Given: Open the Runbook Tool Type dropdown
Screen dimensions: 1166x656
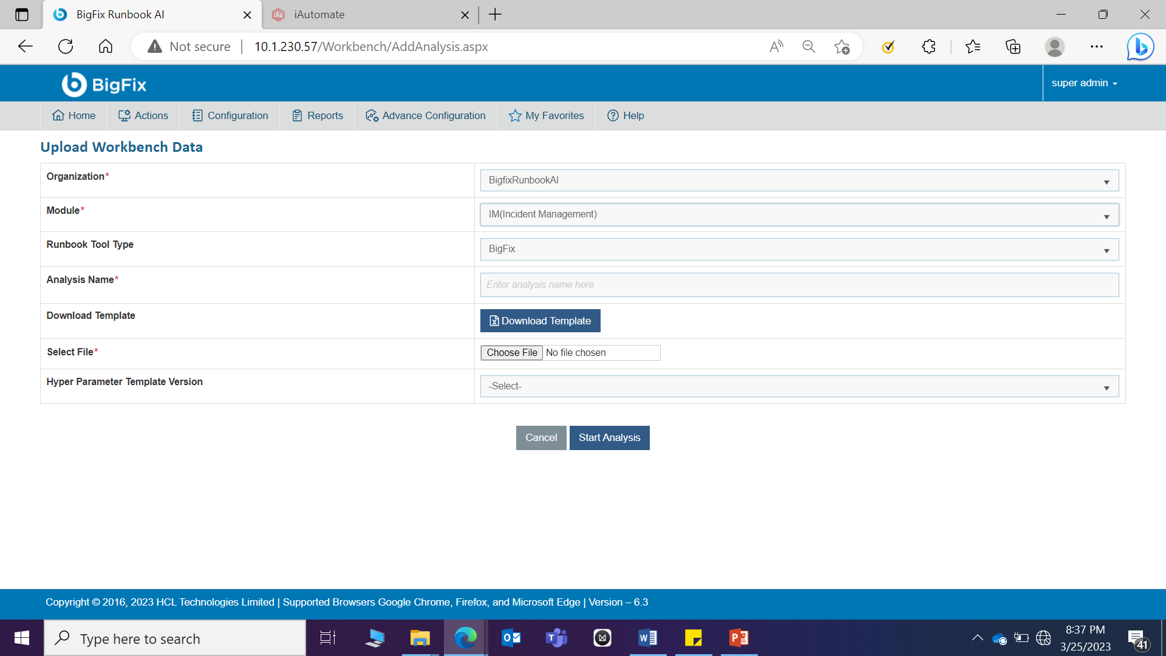Looking at the screenshot, I should pos(799,249).
